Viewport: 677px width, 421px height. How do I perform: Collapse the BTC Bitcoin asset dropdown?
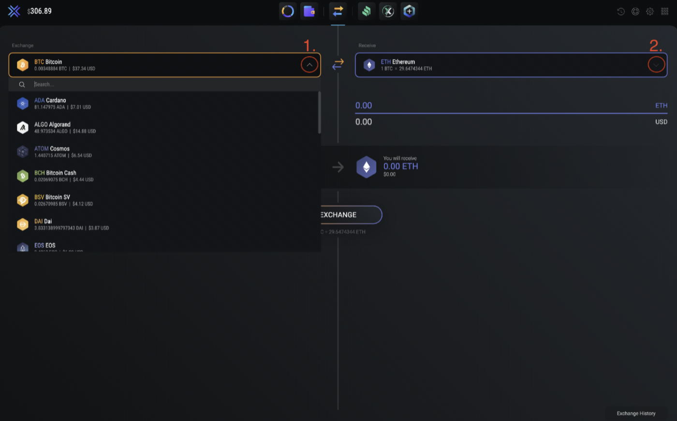coord(309,65)
